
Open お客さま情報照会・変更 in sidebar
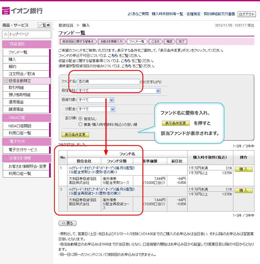point(26,167)
